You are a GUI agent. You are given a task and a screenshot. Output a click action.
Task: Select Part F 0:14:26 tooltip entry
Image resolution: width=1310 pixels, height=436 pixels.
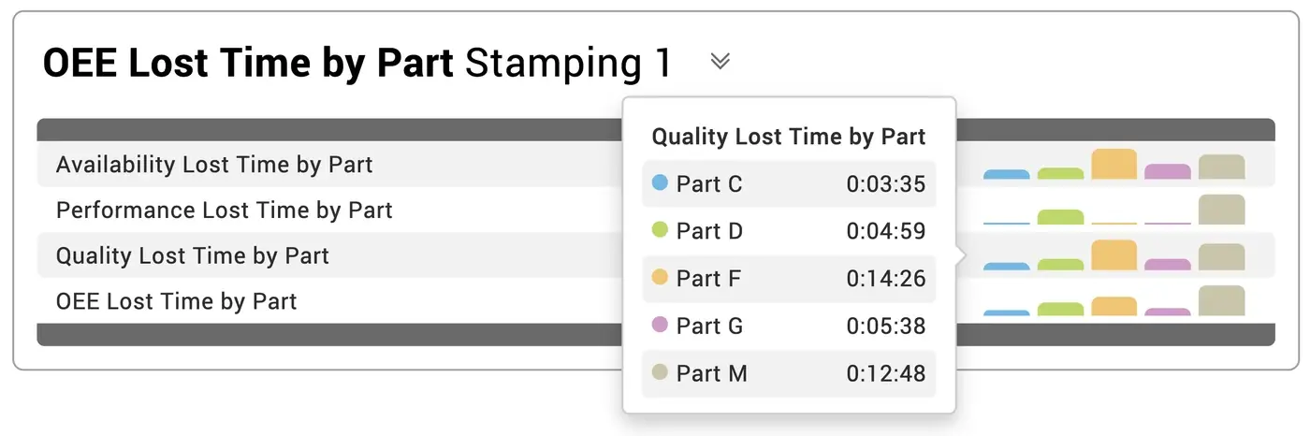click(789, 279)
